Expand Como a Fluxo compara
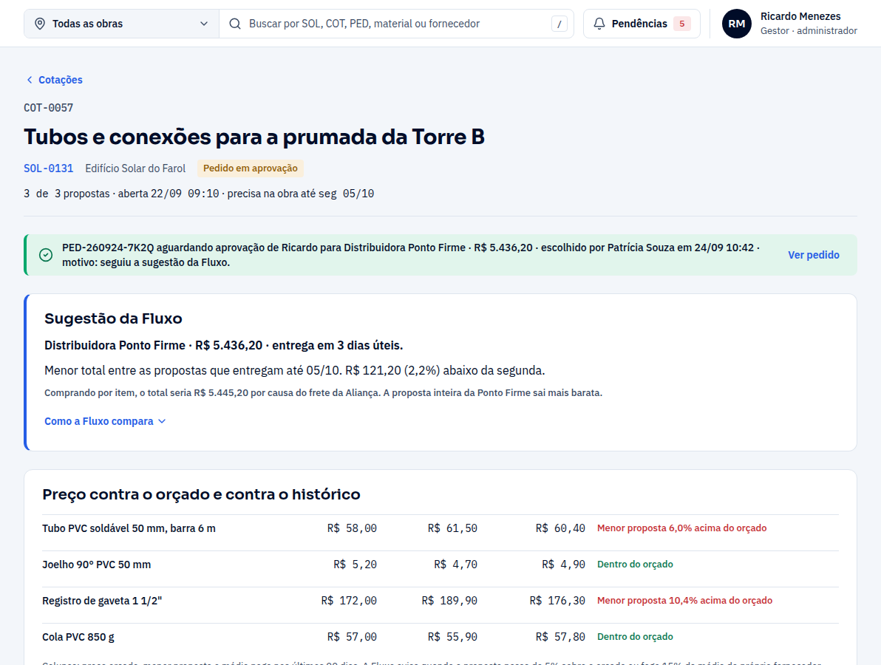The width and height of the screenshot is (881, 665). click(x=105, y=421)
